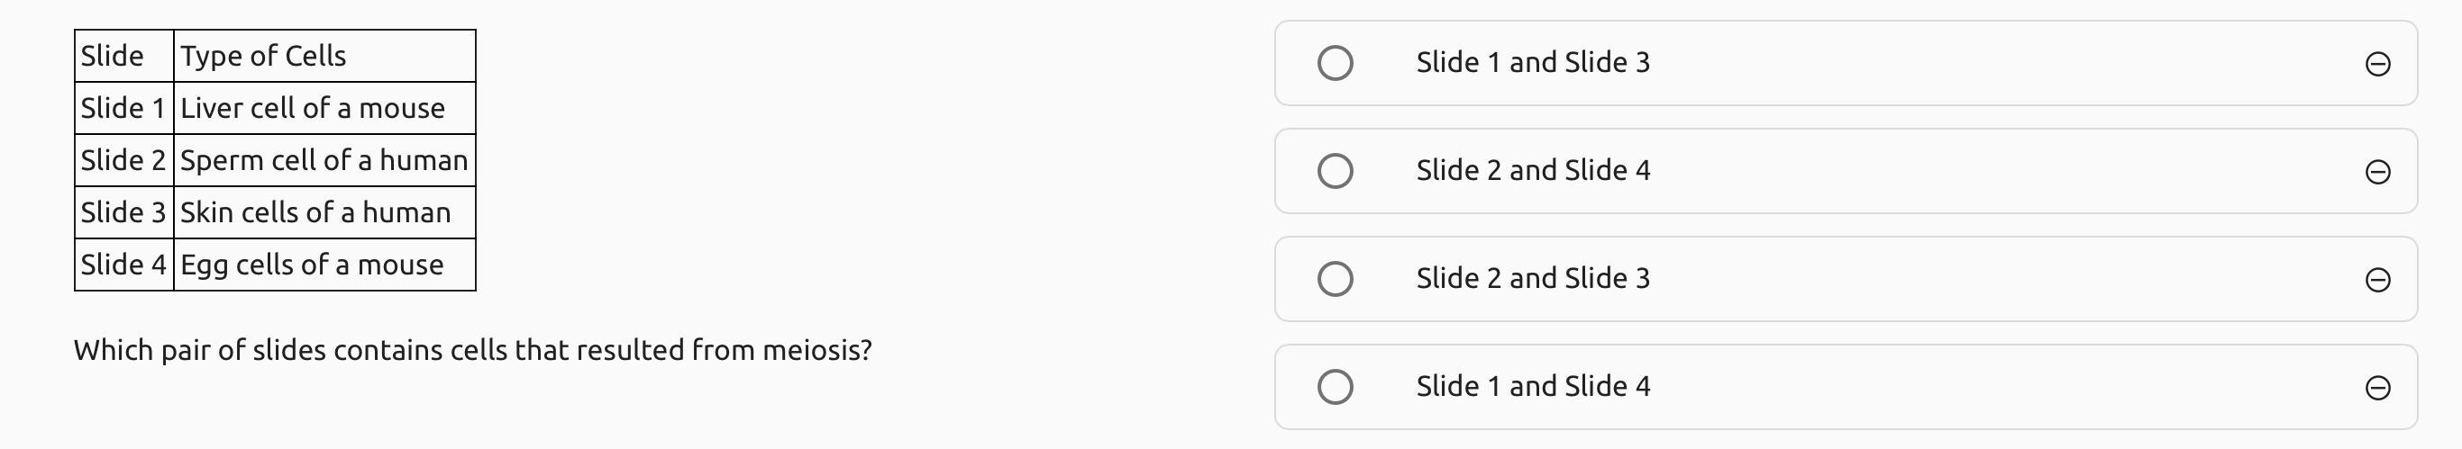Click the 'Slide 2 and Slide 4' answer text
This screenshot has width=2462, height=449.
click(1532, 171)
